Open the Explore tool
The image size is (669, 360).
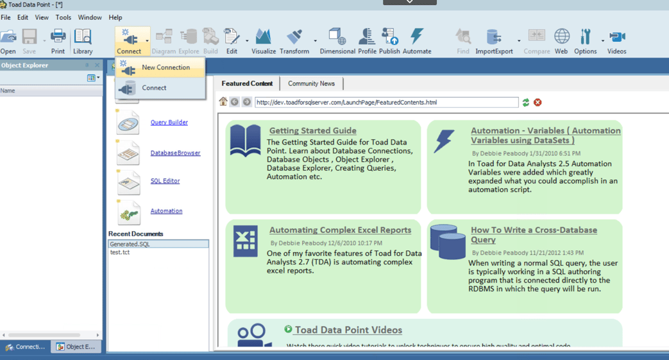pyautogui.click(x=189, y=41)
